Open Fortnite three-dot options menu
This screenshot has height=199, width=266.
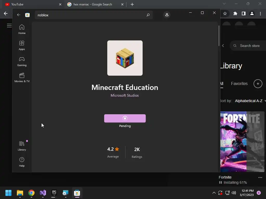click(260, 177)
